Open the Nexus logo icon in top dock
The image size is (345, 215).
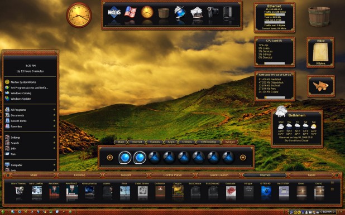pos(114,12)
